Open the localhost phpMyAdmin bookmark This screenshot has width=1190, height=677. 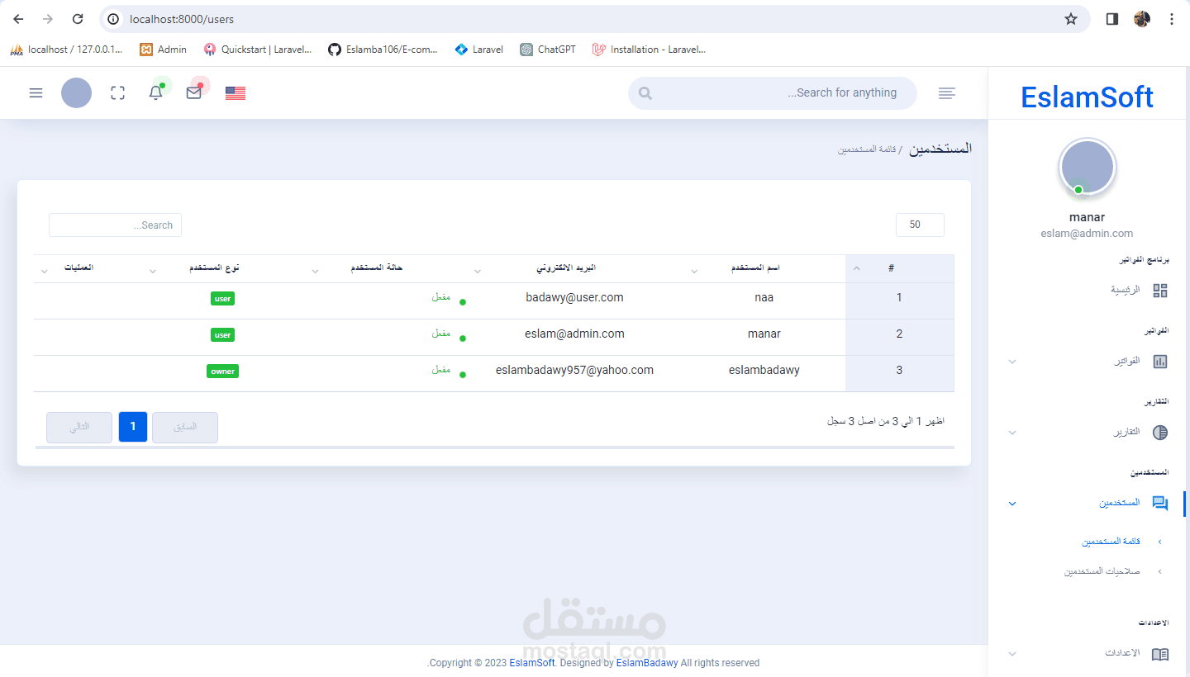[x=66, y=50]
